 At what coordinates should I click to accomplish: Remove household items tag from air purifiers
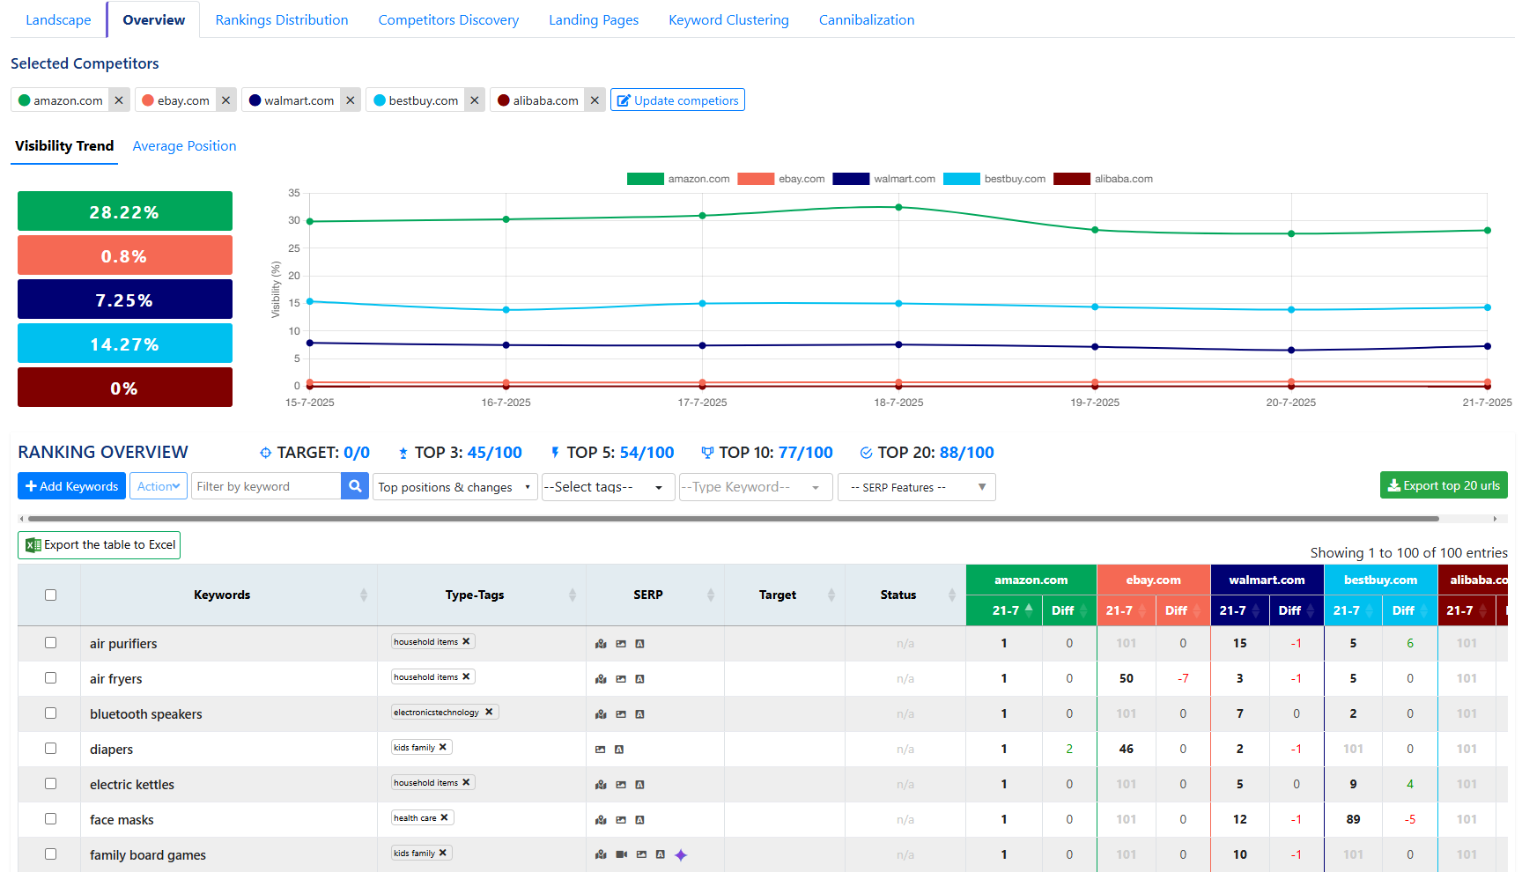[466, 641]
